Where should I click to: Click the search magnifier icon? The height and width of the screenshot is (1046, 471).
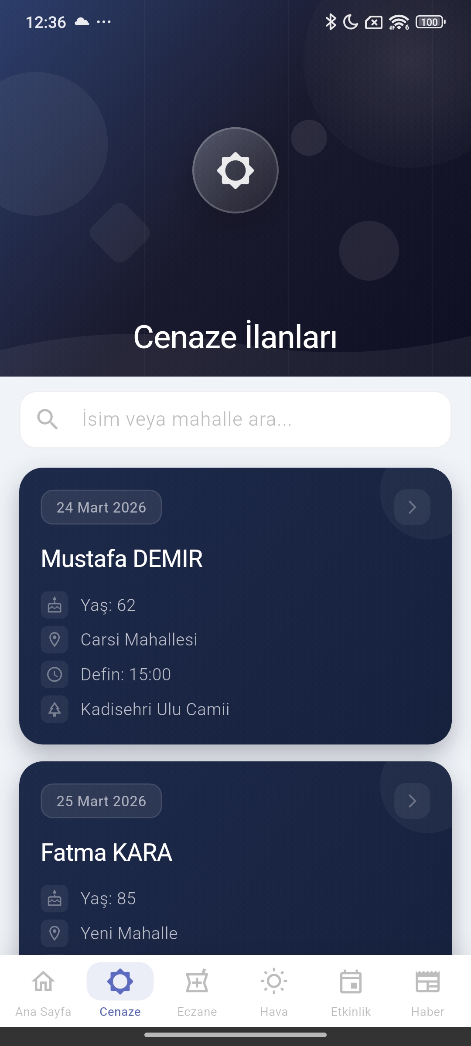point(48,419)
